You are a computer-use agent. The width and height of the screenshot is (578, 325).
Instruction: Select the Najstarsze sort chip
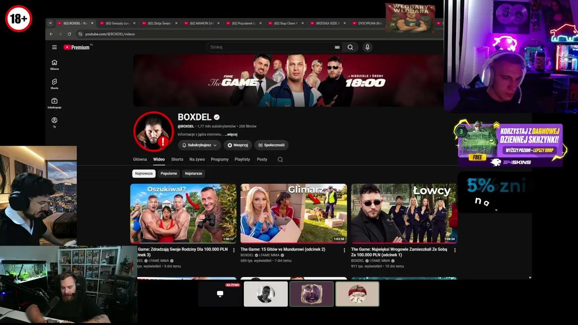click(193, 173)
